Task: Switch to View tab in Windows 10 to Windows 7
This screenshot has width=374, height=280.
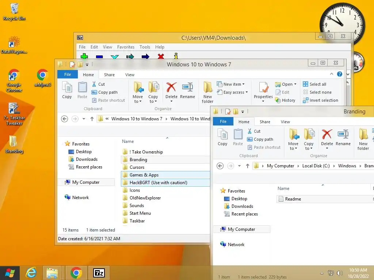Action: point(130,74)
